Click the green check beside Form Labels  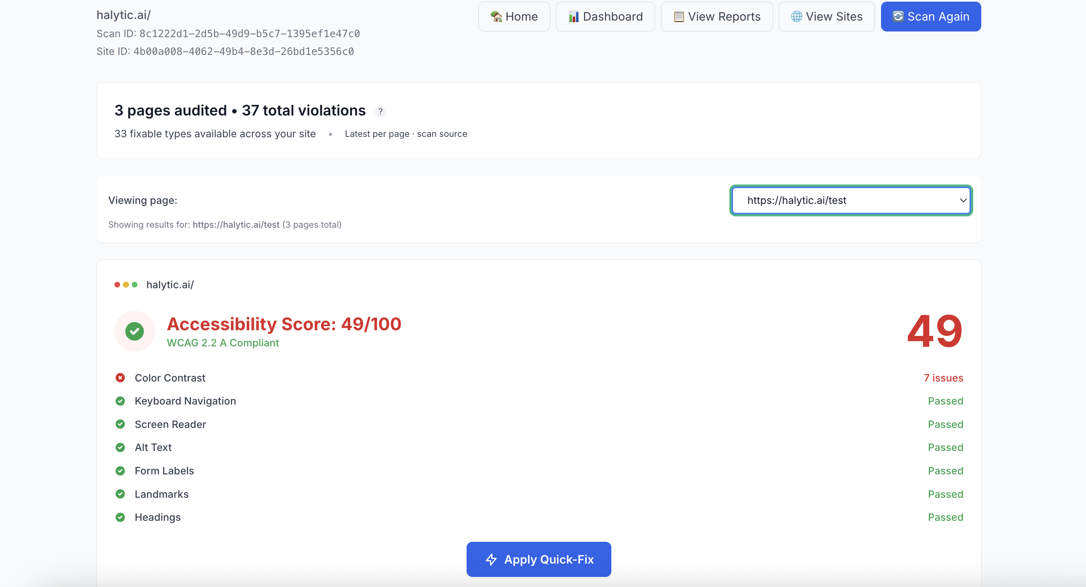(120, 471)
